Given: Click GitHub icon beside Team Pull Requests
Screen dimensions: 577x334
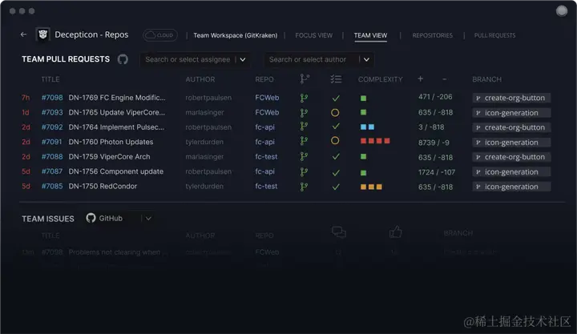Looking at the screenshot, I should 123,59.
